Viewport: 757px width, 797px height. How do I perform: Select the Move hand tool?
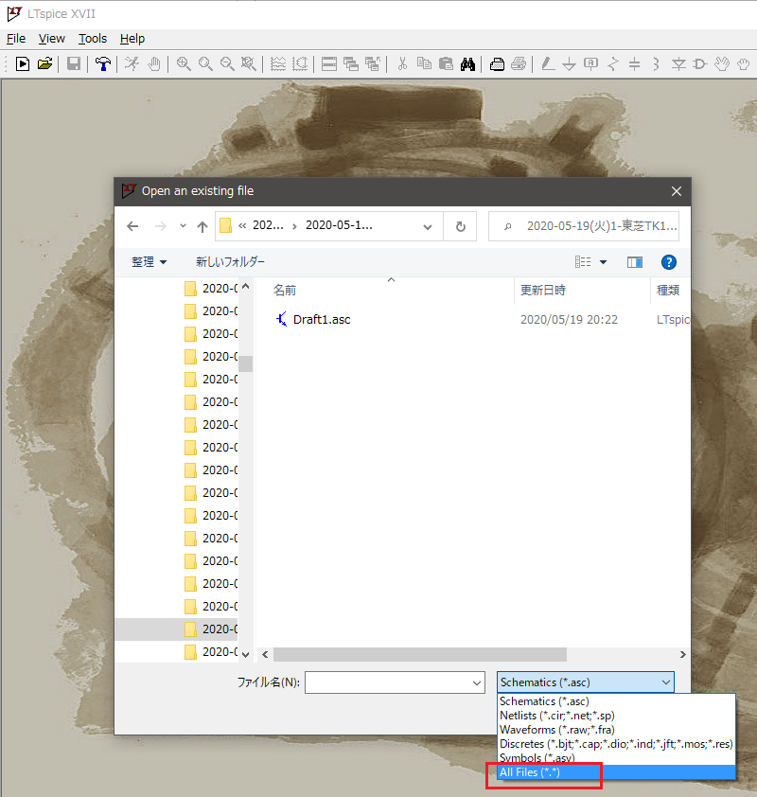pos(722,64)
